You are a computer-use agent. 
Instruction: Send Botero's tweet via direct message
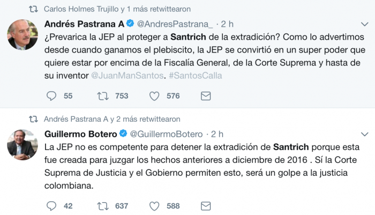coord(205,206)
